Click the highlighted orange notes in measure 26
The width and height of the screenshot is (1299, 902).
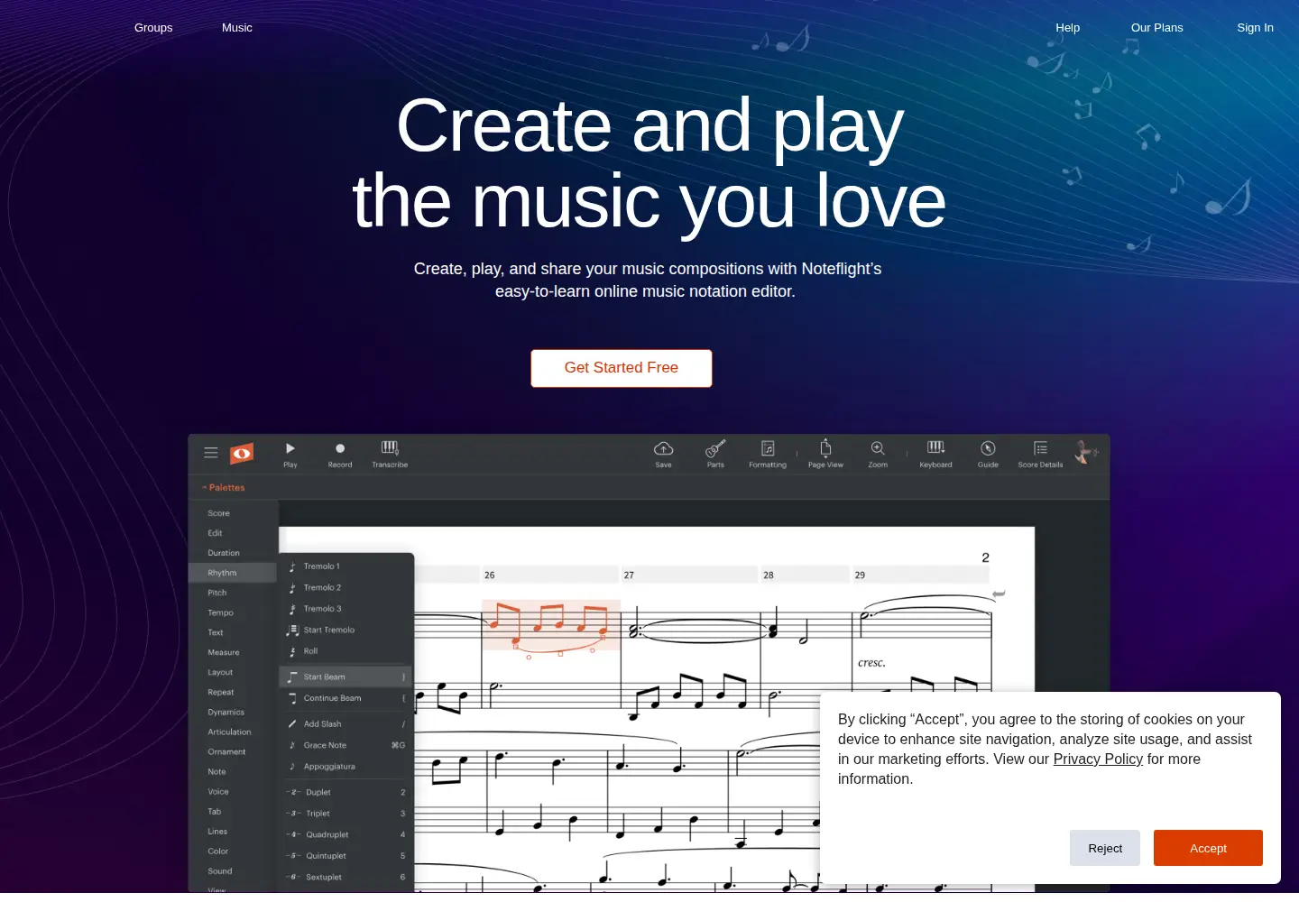tap(551, 625)
